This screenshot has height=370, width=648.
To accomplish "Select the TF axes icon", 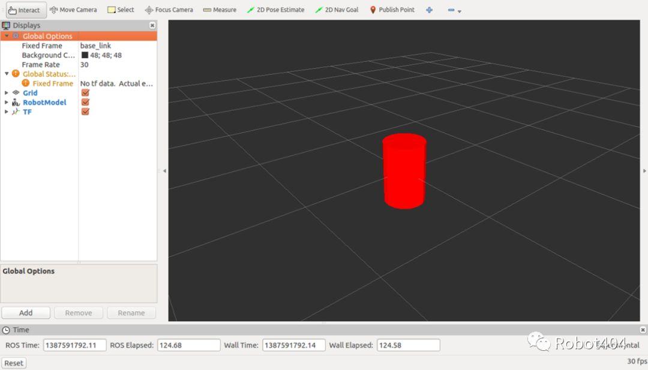I will [16, 112].
